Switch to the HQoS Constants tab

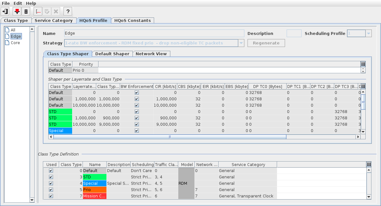click(133, 21)
